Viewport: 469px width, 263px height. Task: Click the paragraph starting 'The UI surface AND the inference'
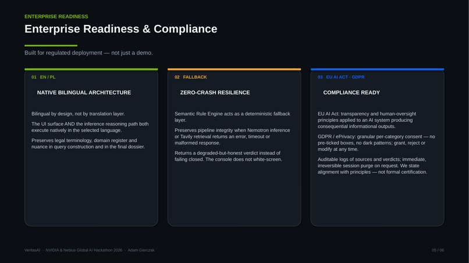90,127
